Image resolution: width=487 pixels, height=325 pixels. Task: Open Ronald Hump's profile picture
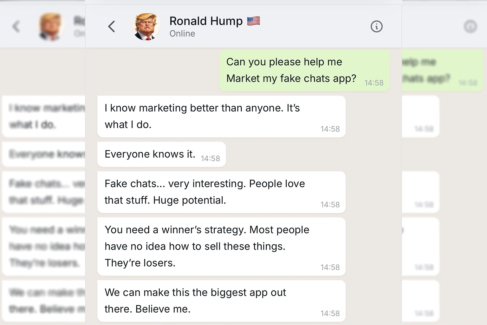(146, 27)
